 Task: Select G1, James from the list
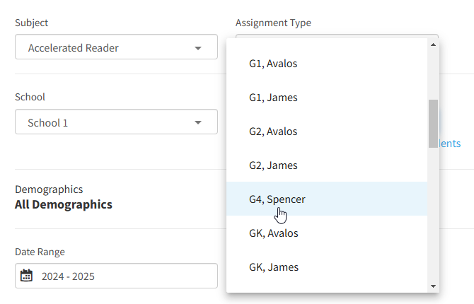[x=327, y=98]
